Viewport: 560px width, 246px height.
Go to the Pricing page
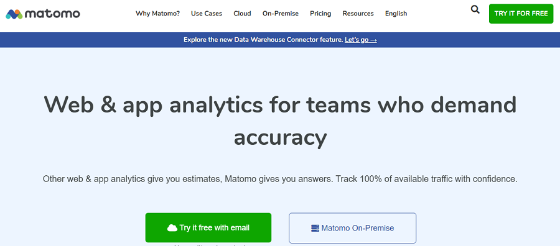[320, 14]
